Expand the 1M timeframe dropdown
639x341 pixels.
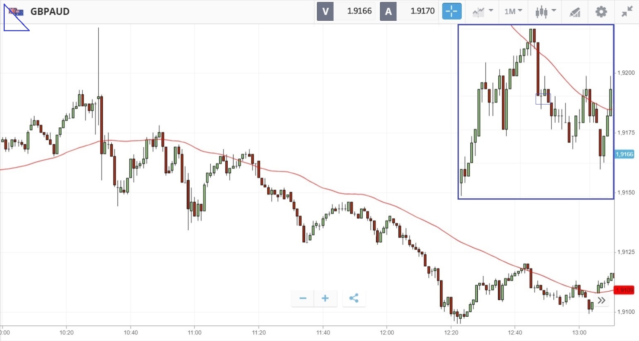(x=513, y=12)
